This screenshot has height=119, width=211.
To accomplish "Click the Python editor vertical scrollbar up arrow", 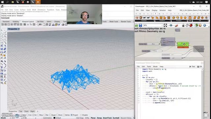I will (202, 69).
